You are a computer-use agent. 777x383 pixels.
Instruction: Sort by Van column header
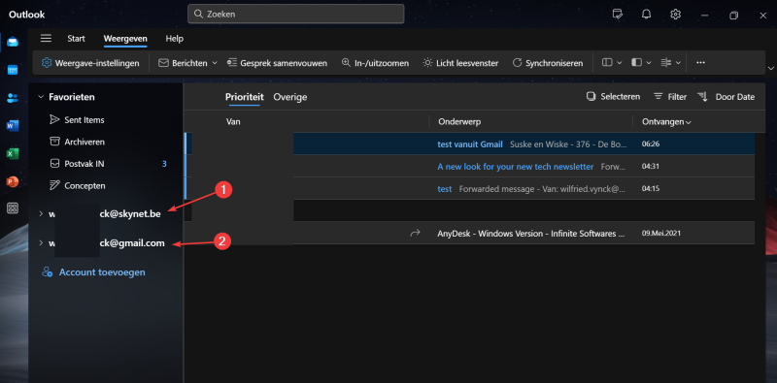tap(233, 121)
